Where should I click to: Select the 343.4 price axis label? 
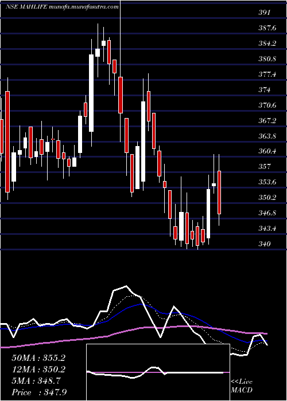(x=267, y=229)
